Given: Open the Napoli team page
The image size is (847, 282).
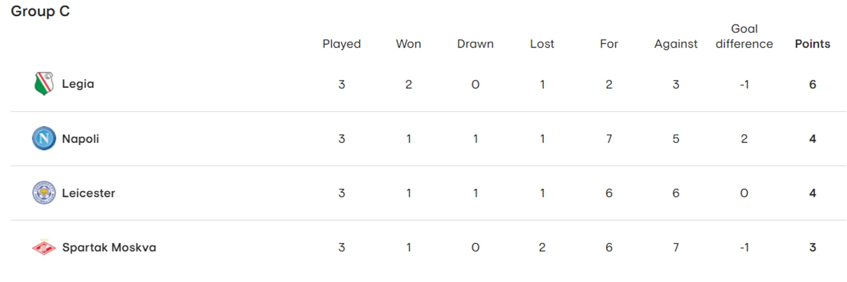Looking at the screenshot, I should (x=80, y=139).
